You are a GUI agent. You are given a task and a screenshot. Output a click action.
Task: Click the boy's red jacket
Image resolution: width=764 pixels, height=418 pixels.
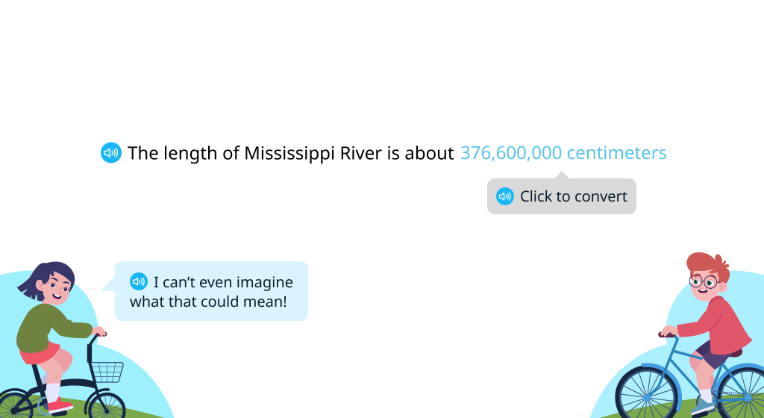pos(718,325)
